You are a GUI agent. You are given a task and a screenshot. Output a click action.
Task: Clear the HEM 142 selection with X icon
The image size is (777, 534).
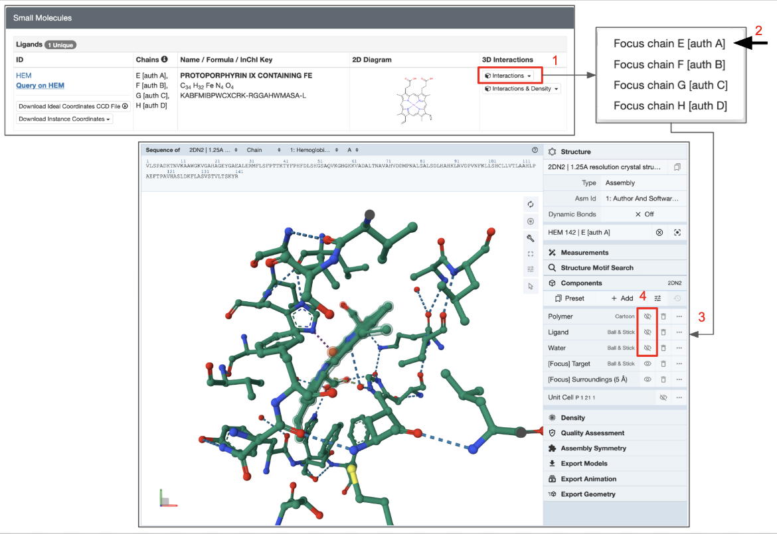click(659, 232)
